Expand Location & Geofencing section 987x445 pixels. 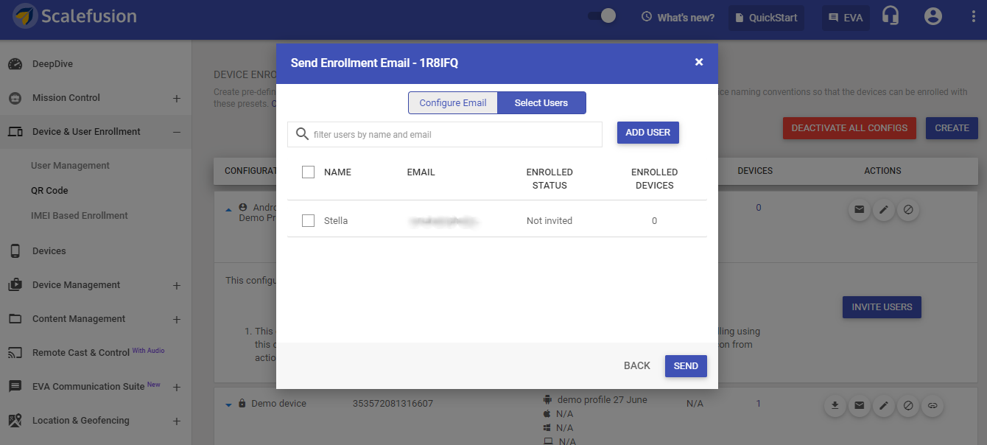click(177, 421)
